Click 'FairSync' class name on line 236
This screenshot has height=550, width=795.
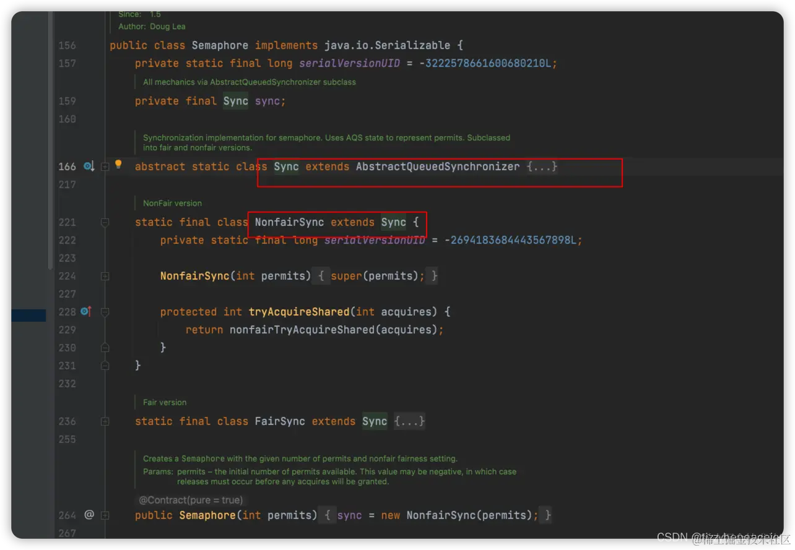point(280,421)
